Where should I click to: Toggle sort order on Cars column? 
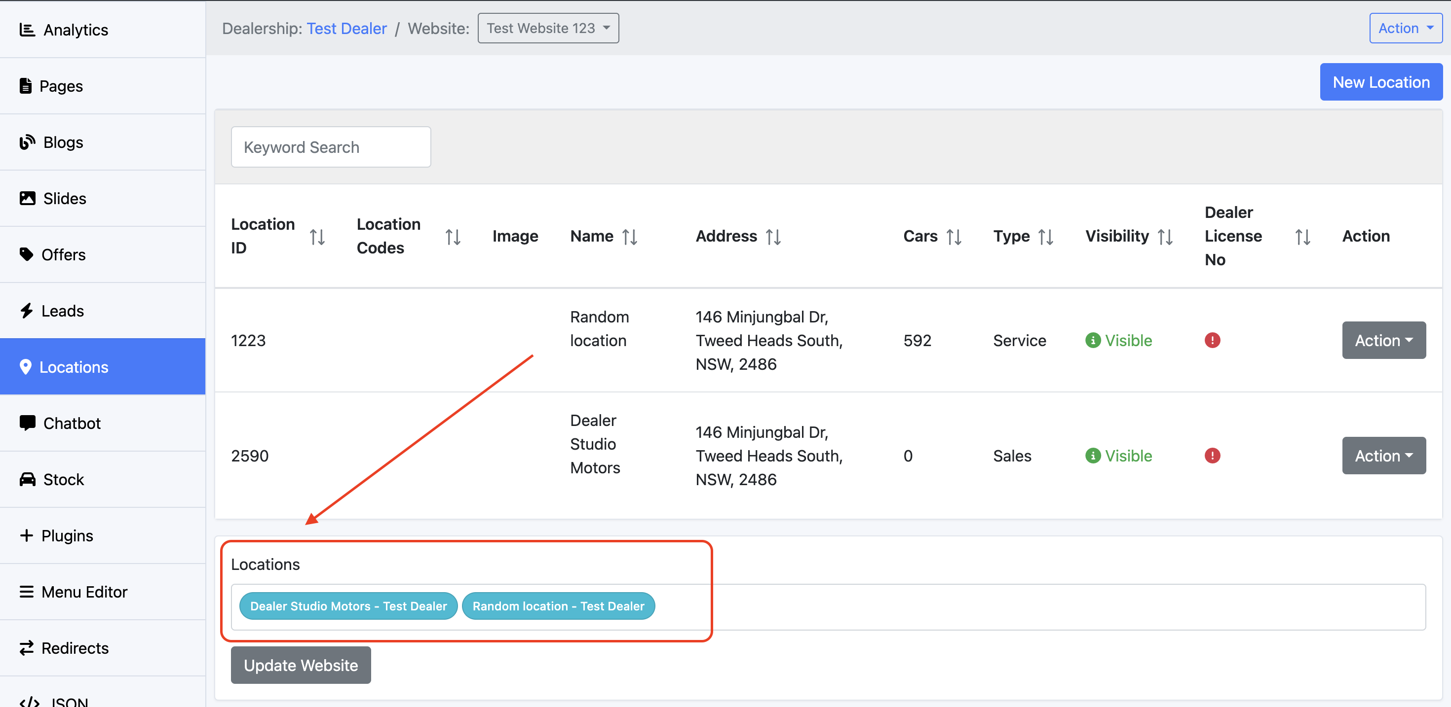pos(954,237)
